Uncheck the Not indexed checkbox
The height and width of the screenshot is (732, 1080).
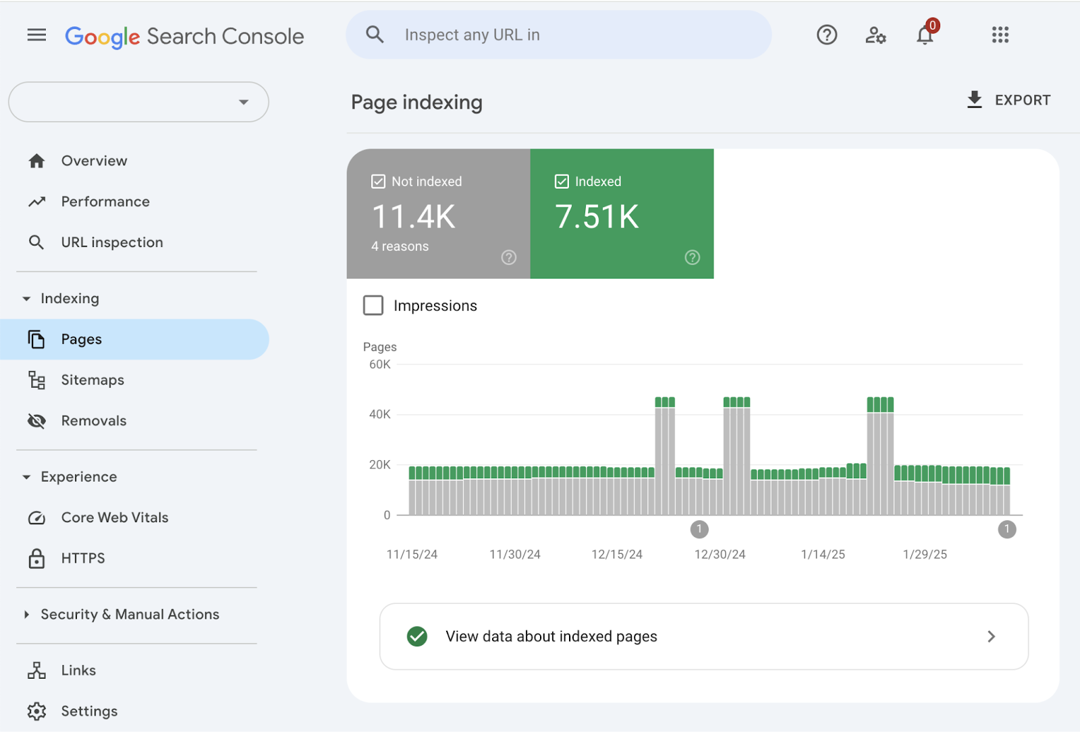click(378, 181)
